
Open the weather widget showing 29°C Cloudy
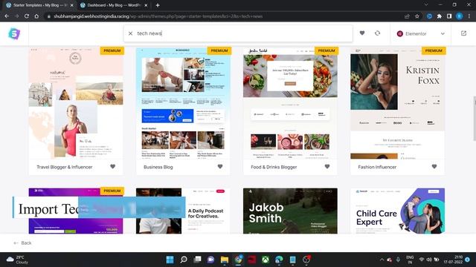coord(18,260)
